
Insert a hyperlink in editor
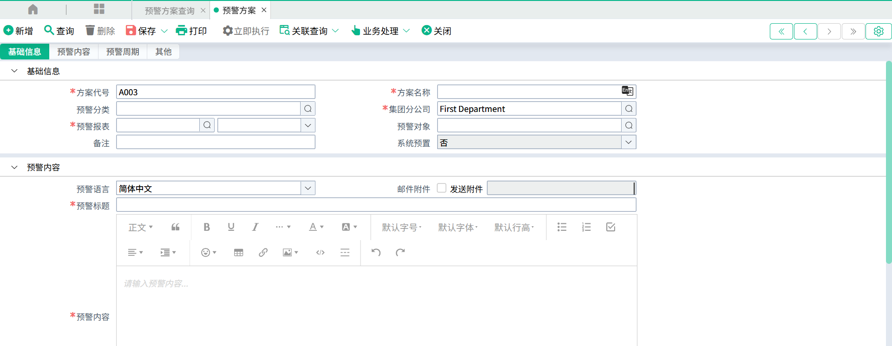coord(263,252)
